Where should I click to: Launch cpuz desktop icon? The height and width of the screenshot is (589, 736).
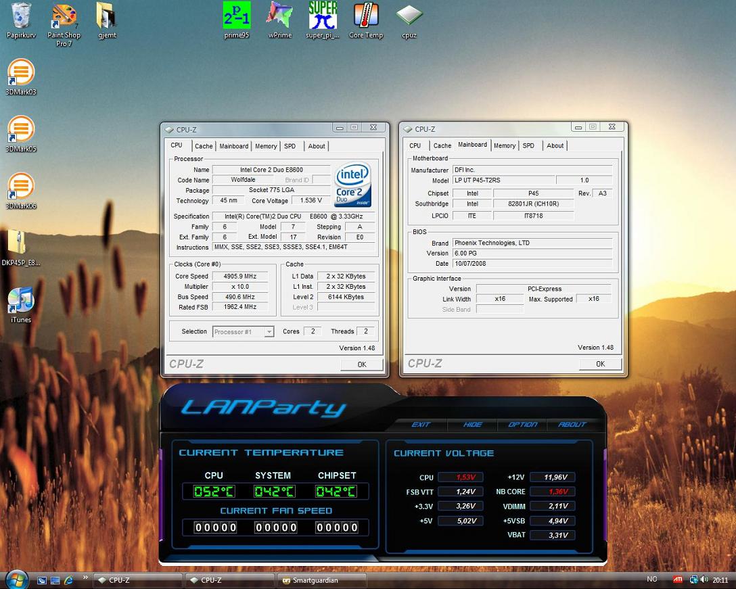click(x=409, y=21)
